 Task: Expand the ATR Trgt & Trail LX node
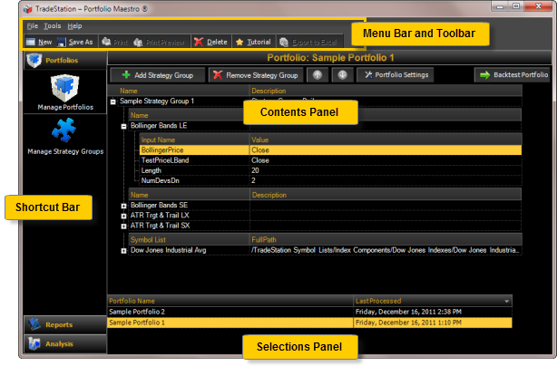coord(123,216)
